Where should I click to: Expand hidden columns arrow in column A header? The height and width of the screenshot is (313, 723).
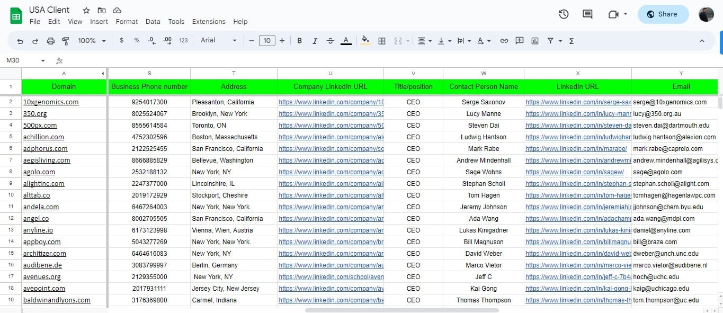click(x=103, y=73)
